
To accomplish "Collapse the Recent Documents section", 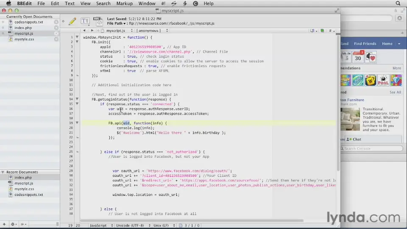I will 3,172.
